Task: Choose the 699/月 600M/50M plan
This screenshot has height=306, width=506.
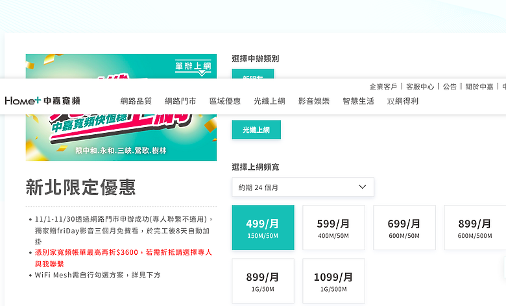Action: pos(404,228)
